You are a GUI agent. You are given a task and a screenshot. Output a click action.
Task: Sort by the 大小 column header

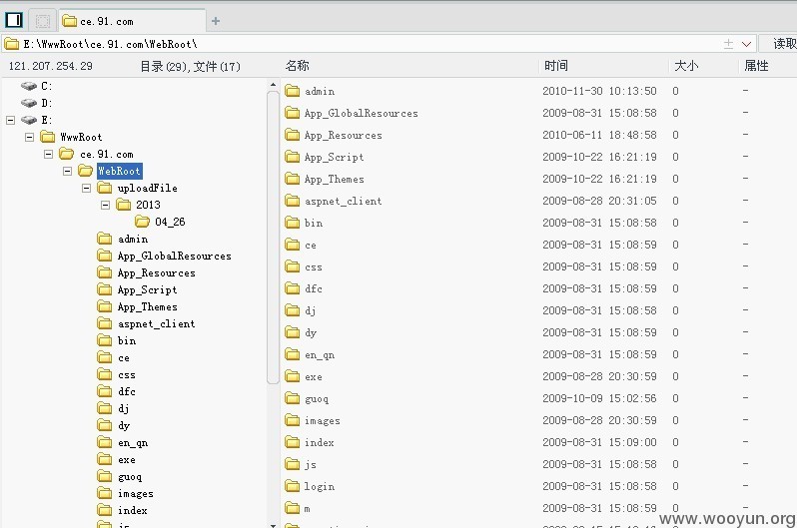[686, 66]
